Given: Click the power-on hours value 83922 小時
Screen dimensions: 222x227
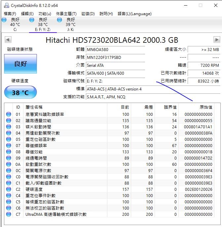Looking at the screenshot, I should (204, 81).
